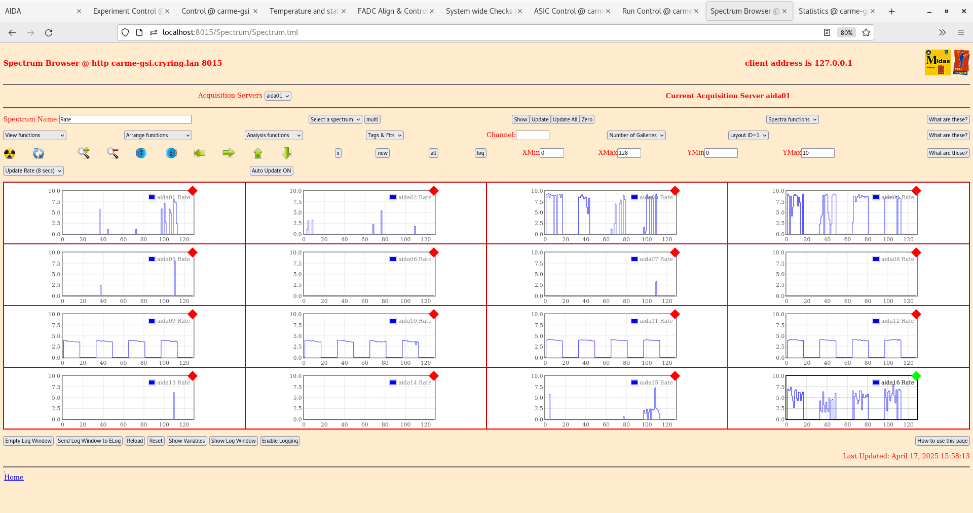Click the blue aida16 Rate legend swatch
The height and width of the screenshot is (513, 973).
[x=876, y=382]
